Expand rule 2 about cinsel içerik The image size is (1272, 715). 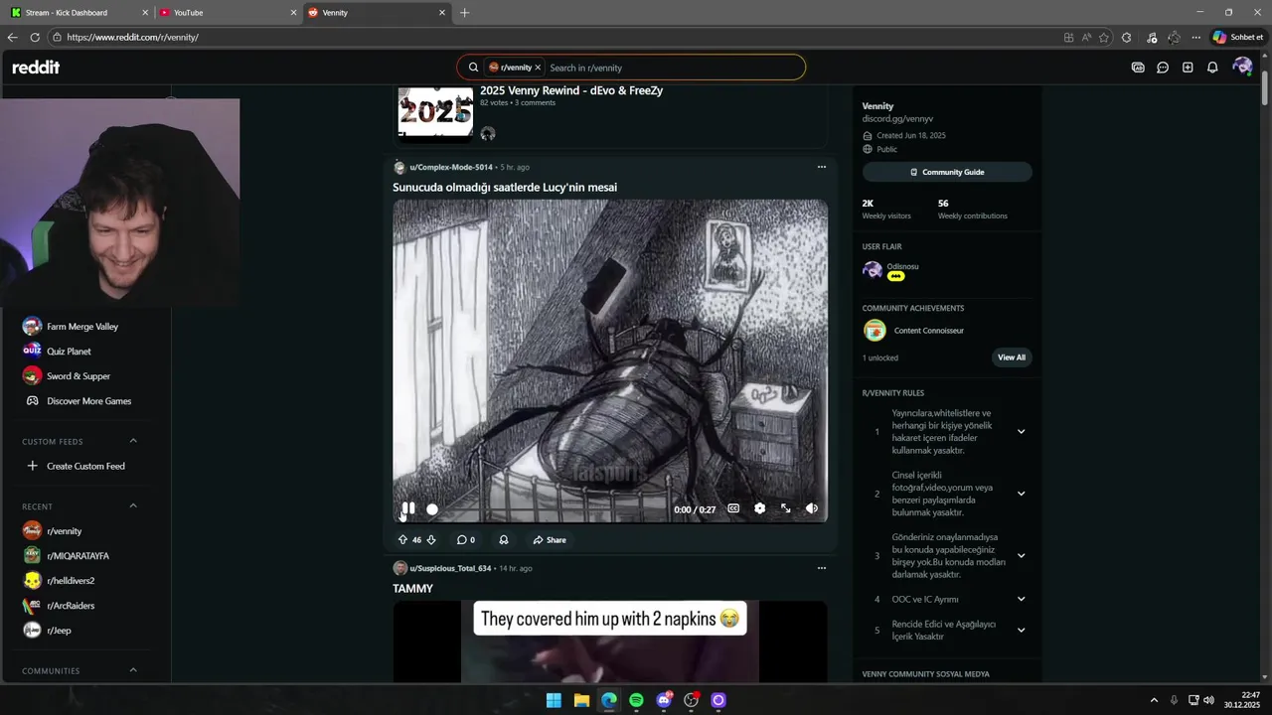click(x=1021, y=494)
